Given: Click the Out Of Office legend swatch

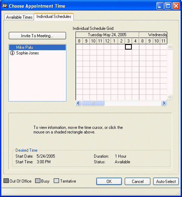Looking at the screenshot, I should (6, 181).
